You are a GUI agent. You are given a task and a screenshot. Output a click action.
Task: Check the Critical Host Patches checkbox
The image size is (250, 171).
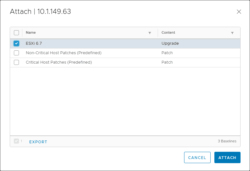[16, 62]
